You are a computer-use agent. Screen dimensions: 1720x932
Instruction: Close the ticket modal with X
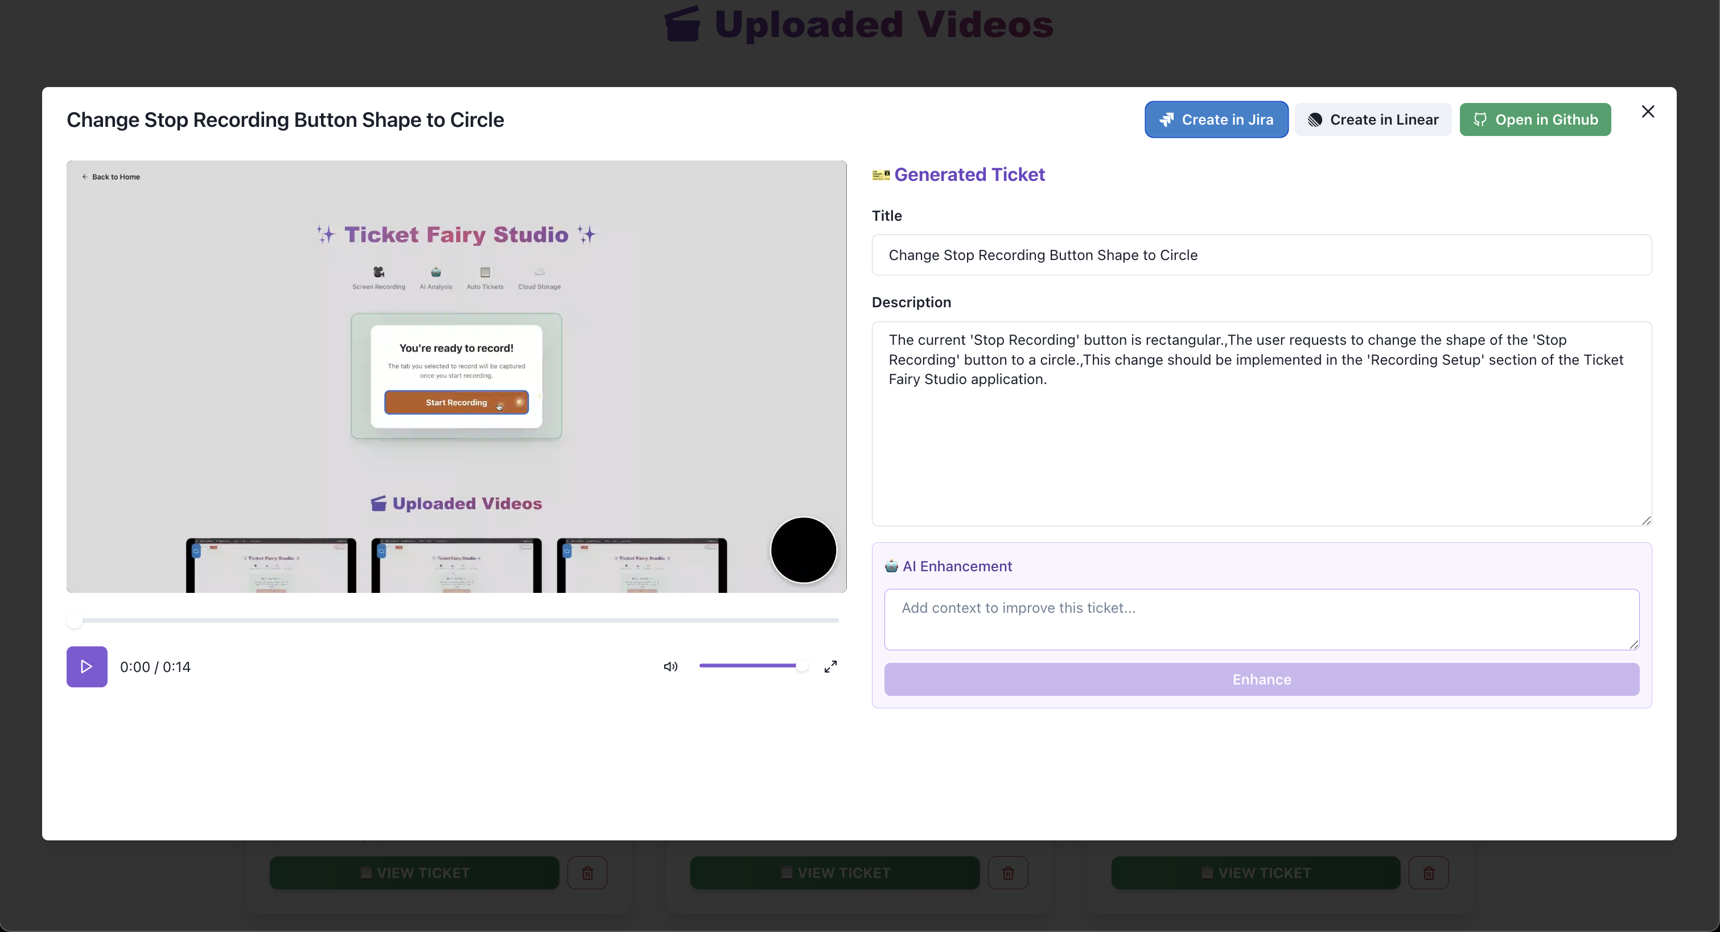point(1647,112)
